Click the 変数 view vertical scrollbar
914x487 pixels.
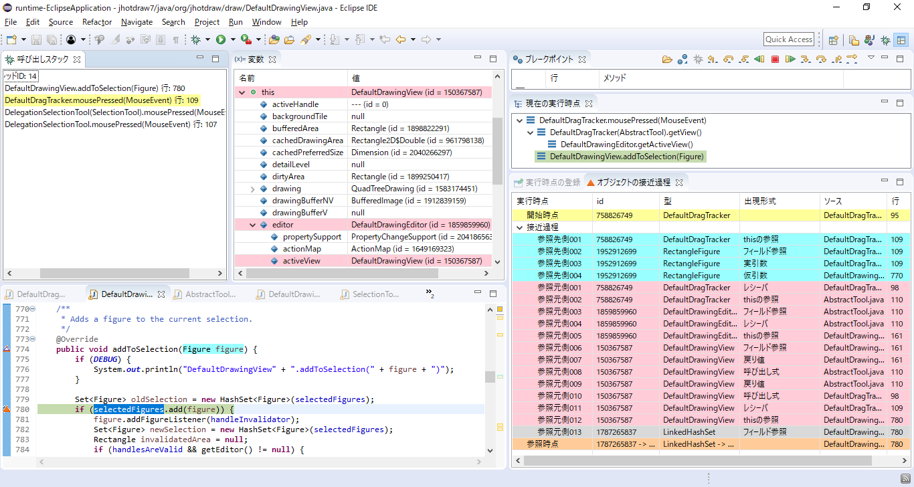[x=497, y=151]
